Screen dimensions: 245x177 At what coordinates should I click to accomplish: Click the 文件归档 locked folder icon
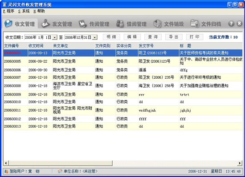[x=195, y=24]
